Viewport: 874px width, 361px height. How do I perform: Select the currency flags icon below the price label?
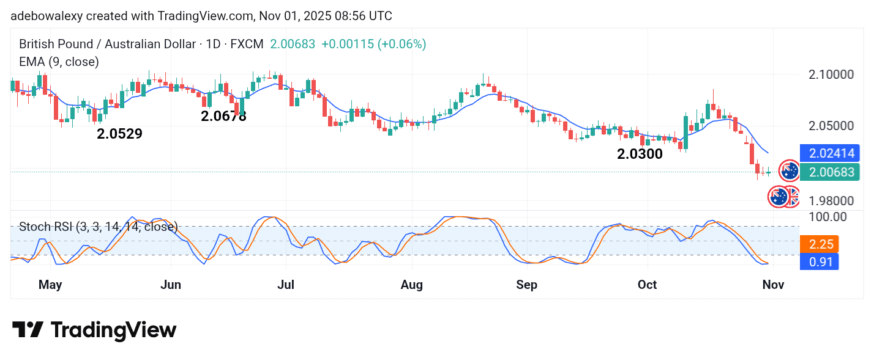tap(784, 198)
